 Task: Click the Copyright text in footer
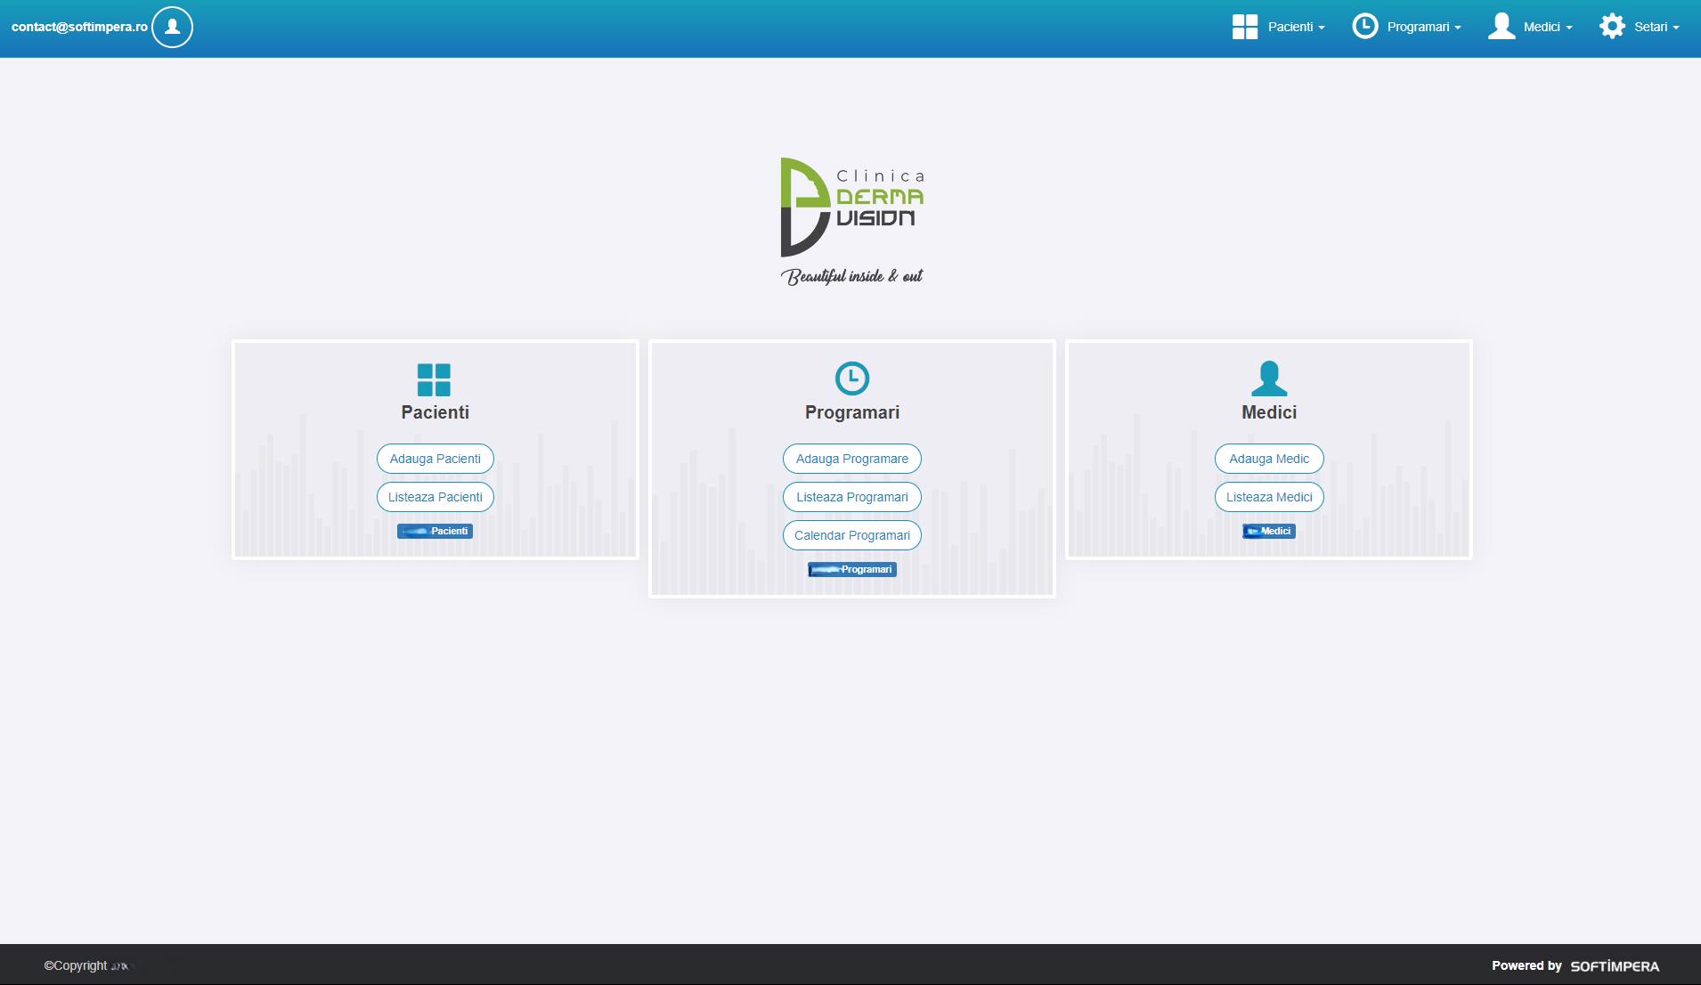coord(76,965)
